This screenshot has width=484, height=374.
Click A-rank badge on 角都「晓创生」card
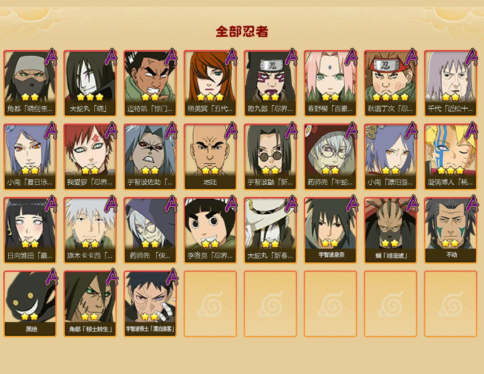[51, 57]
